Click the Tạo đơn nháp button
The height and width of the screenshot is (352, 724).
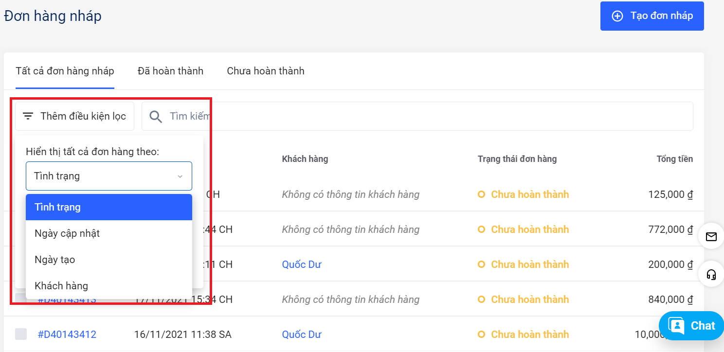(x=652, y=16)
